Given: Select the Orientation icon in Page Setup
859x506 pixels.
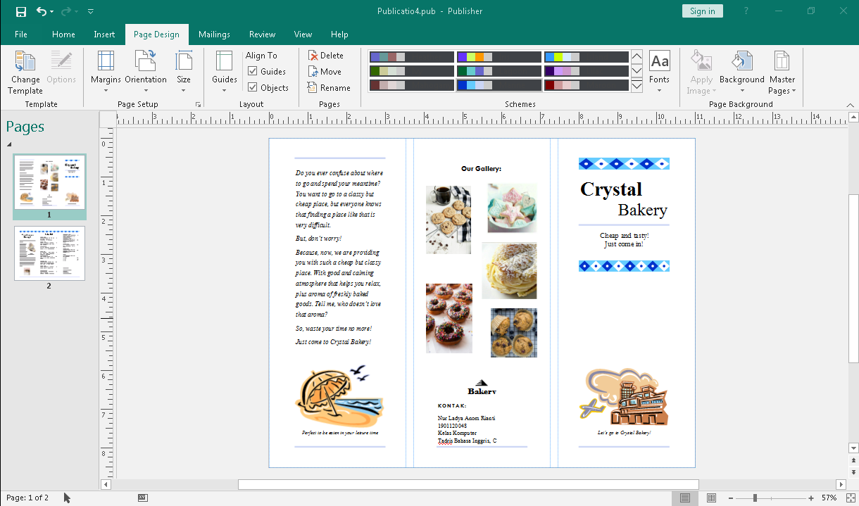Looking at the screenshot, I should (145, 67).
